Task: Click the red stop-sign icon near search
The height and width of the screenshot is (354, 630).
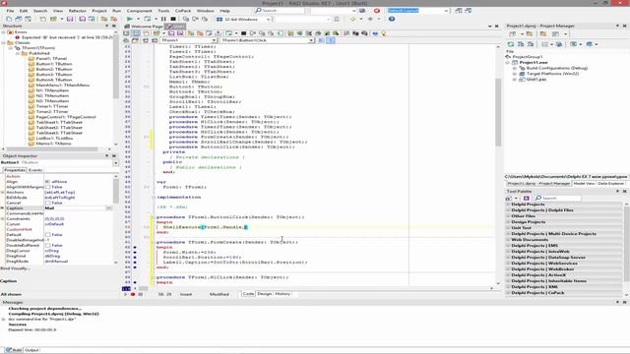Action: [x=377, y=11]
